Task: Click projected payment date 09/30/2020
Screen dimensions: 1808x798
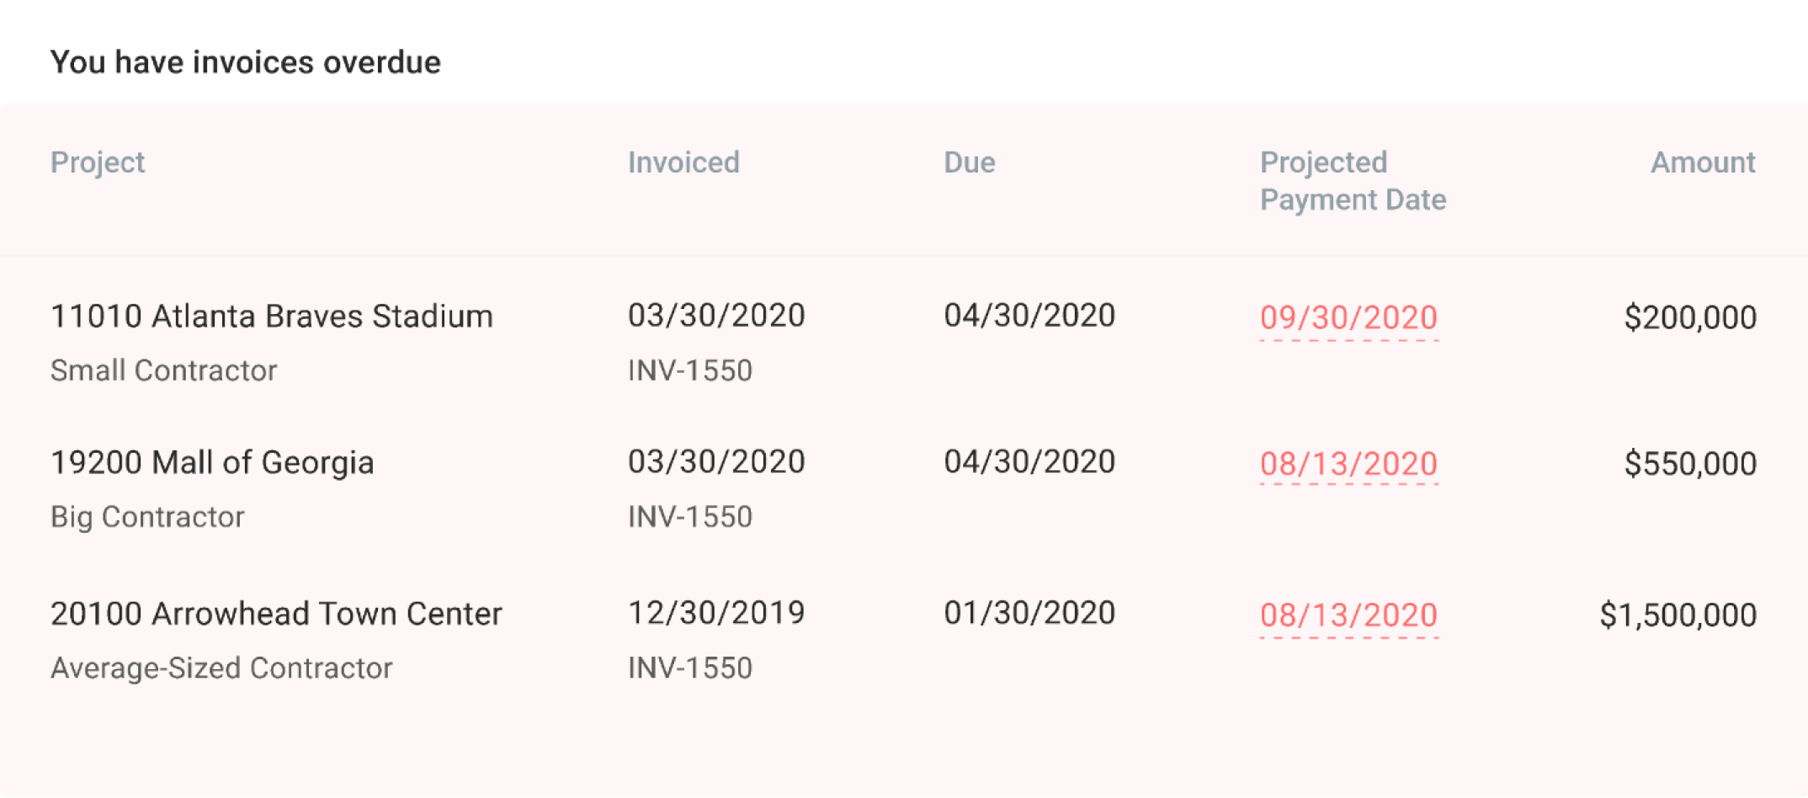Action: pos(1348,317)
